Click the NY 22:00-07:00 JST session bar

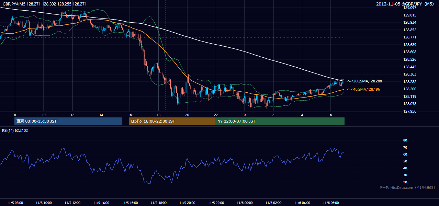(280, 121)
